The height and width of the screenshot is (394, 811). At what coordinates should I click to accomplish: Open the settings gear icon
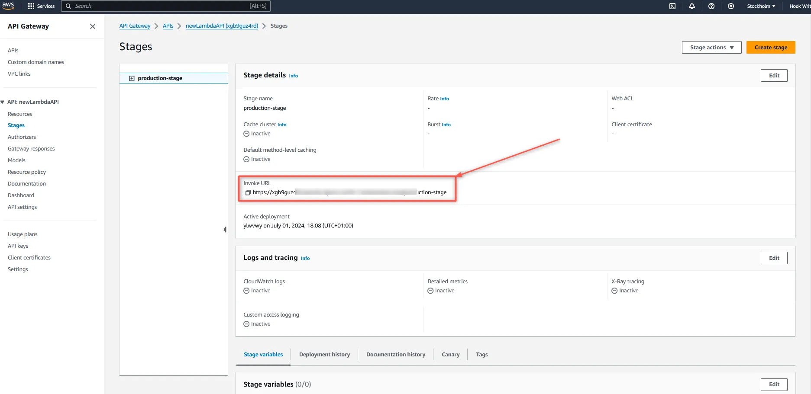[x=731, y=6]
